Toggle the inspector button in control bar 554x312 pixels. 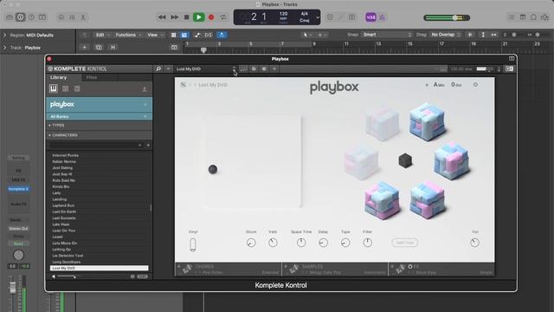(21, 17)
